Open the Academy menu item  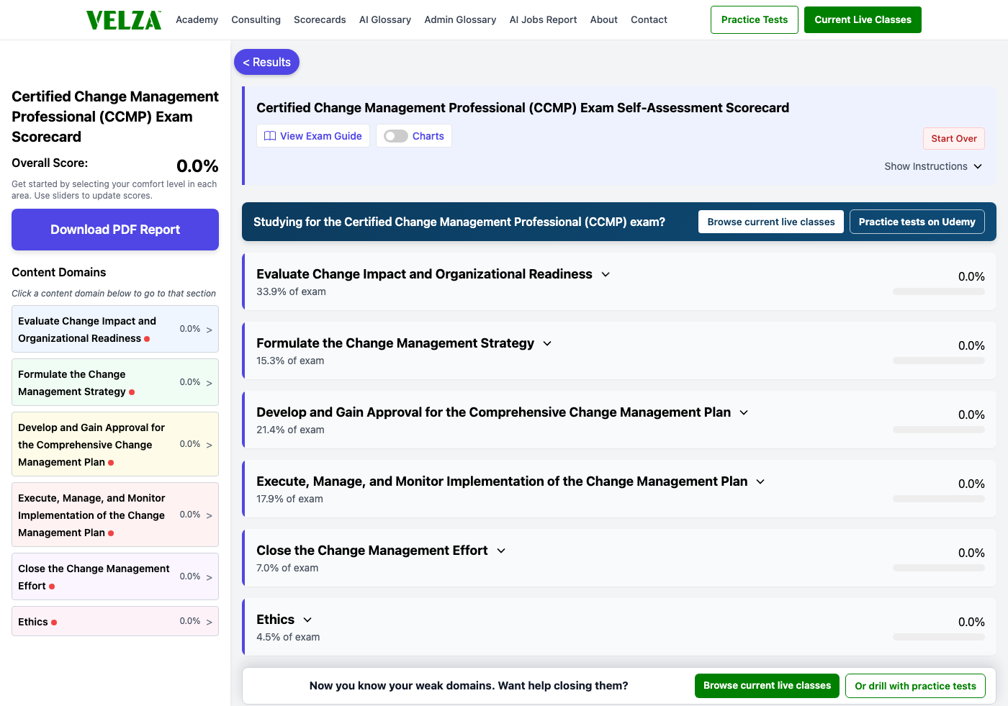pos(197,19)
